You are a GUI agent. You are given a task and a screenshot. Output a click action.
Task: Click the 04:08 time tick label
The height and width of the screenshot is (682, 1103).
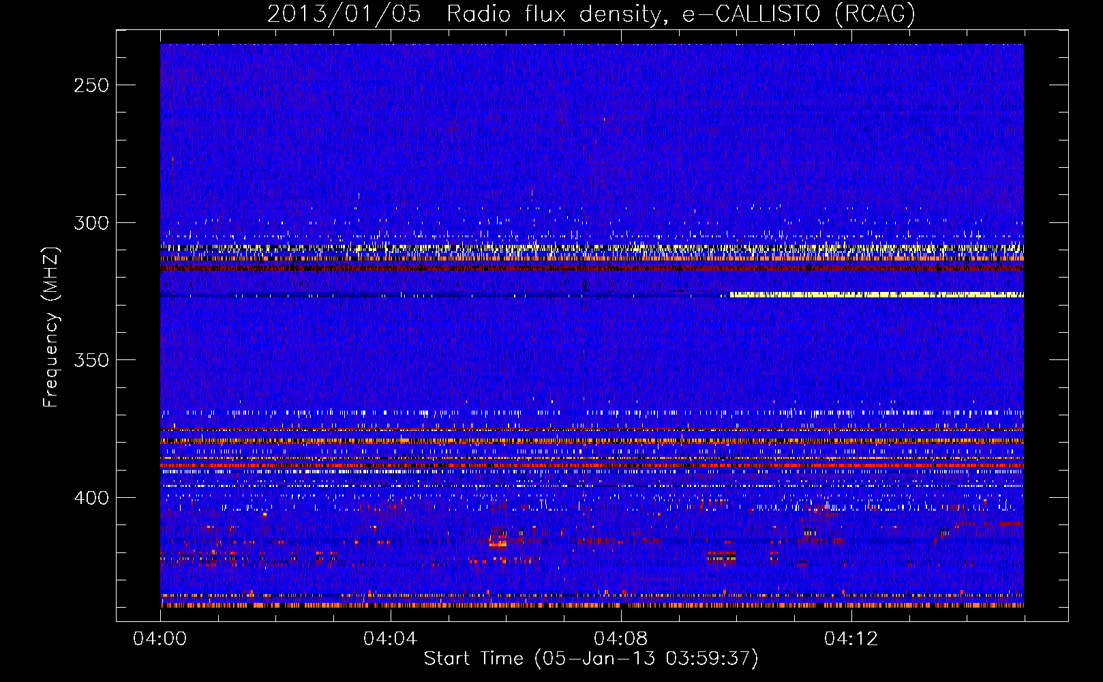[x=621, y=638]
